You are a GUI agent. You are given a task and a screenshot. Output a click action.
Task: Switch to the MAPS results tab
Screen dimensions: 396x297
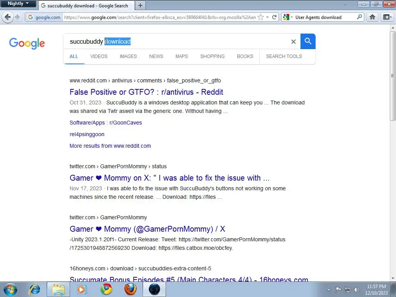(x=182, y=56)
